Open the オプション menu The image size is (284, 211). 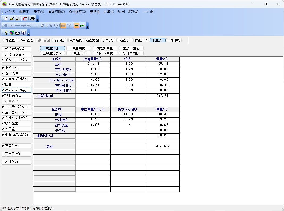[x=134, y=12]
